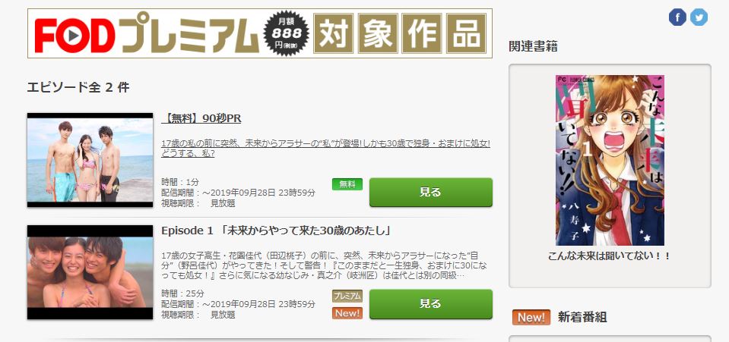Open the こんな未来は聞いてない manga cover
Viewport: 729px width, 342px height.
coord(610,160)
